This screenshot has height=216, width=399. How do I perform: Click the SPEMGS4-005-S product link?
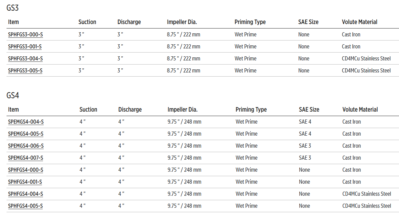tap(26, 134)
